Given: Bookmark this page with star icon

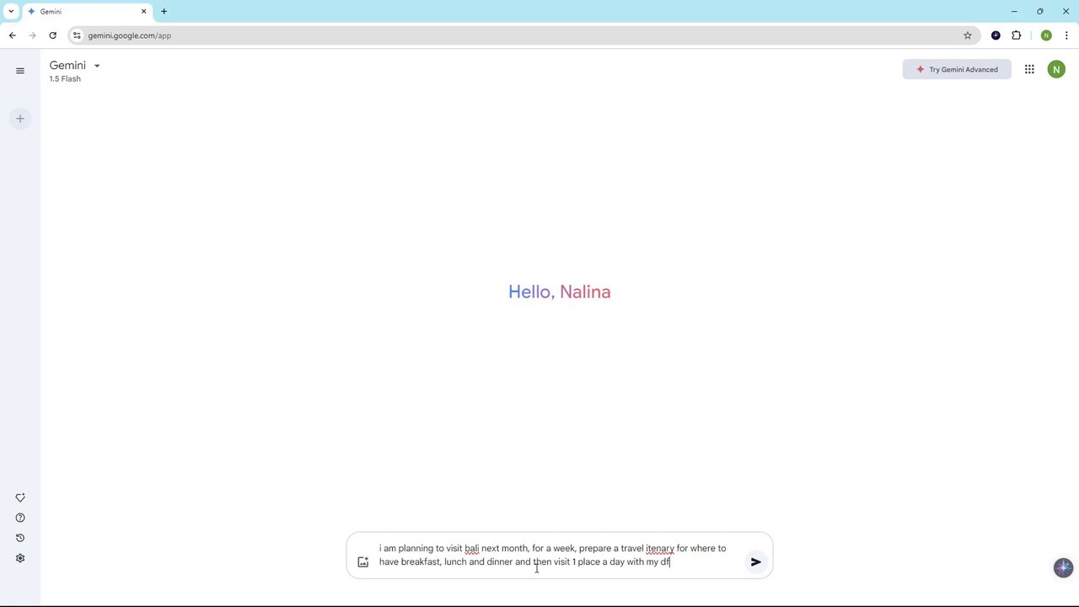Looking at the screenshot, I should coord(968,35).
